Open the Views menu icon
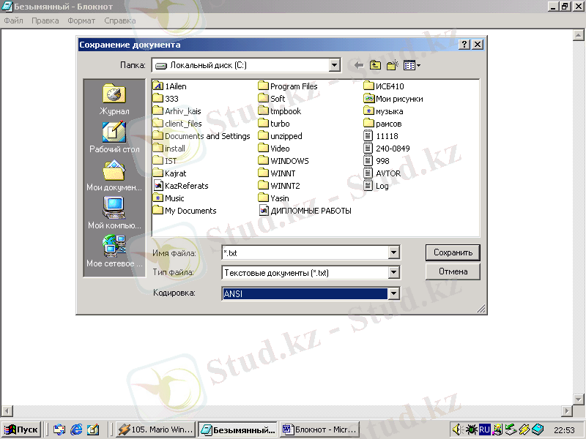The width and height of the screenshot is (586, 439). pos(412,65)
